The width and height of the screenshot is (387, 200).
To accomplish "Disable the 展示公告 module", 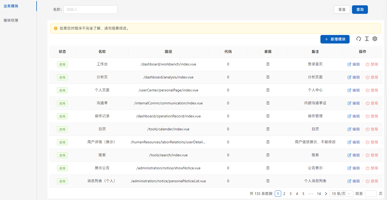I will (x=372, y=168).
